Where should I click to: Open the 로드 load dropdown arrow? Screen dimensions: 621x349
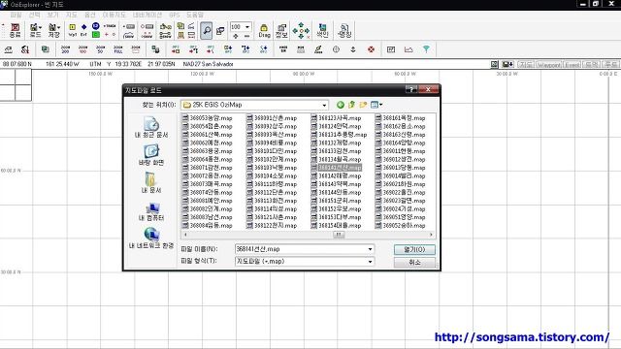click(x=40, y=27)
